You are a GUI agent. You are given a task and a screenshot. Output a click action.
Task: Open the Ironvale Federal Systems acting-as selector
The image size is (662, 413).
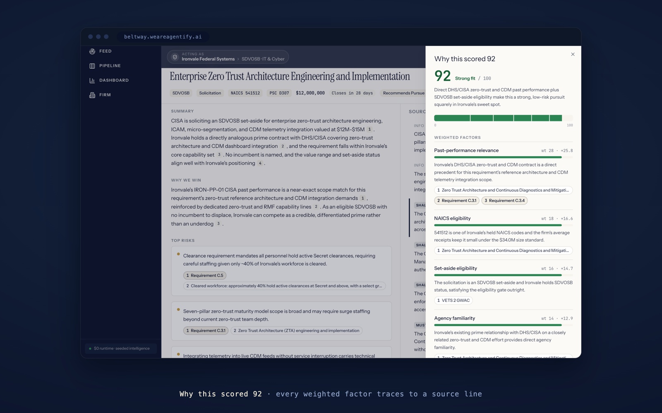[x=228, y=57]
